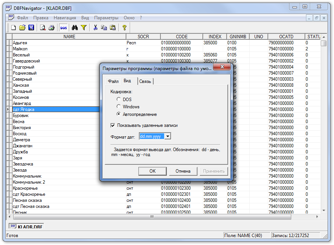334x245 pixels.
Task: Confirm settings with the OK button
Action: (152, 171)
